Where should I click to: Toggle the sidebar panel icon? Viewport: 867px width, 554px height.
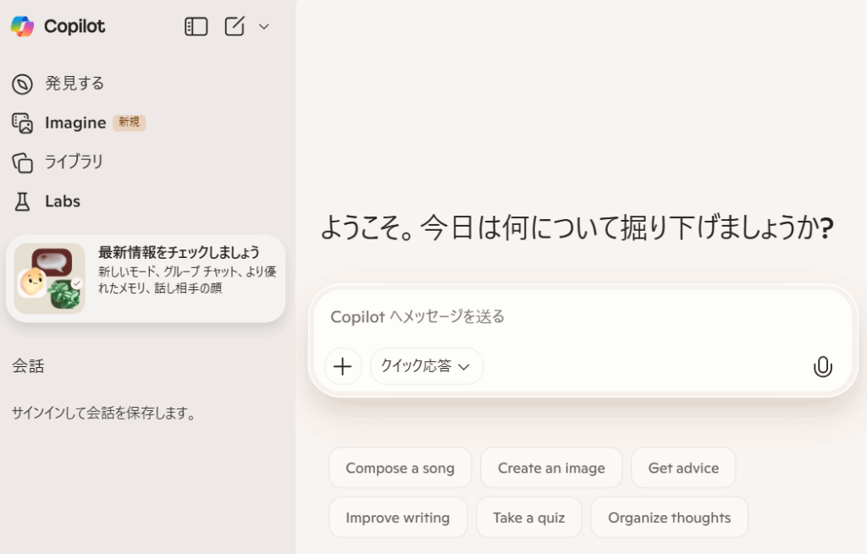click(196, 27)
